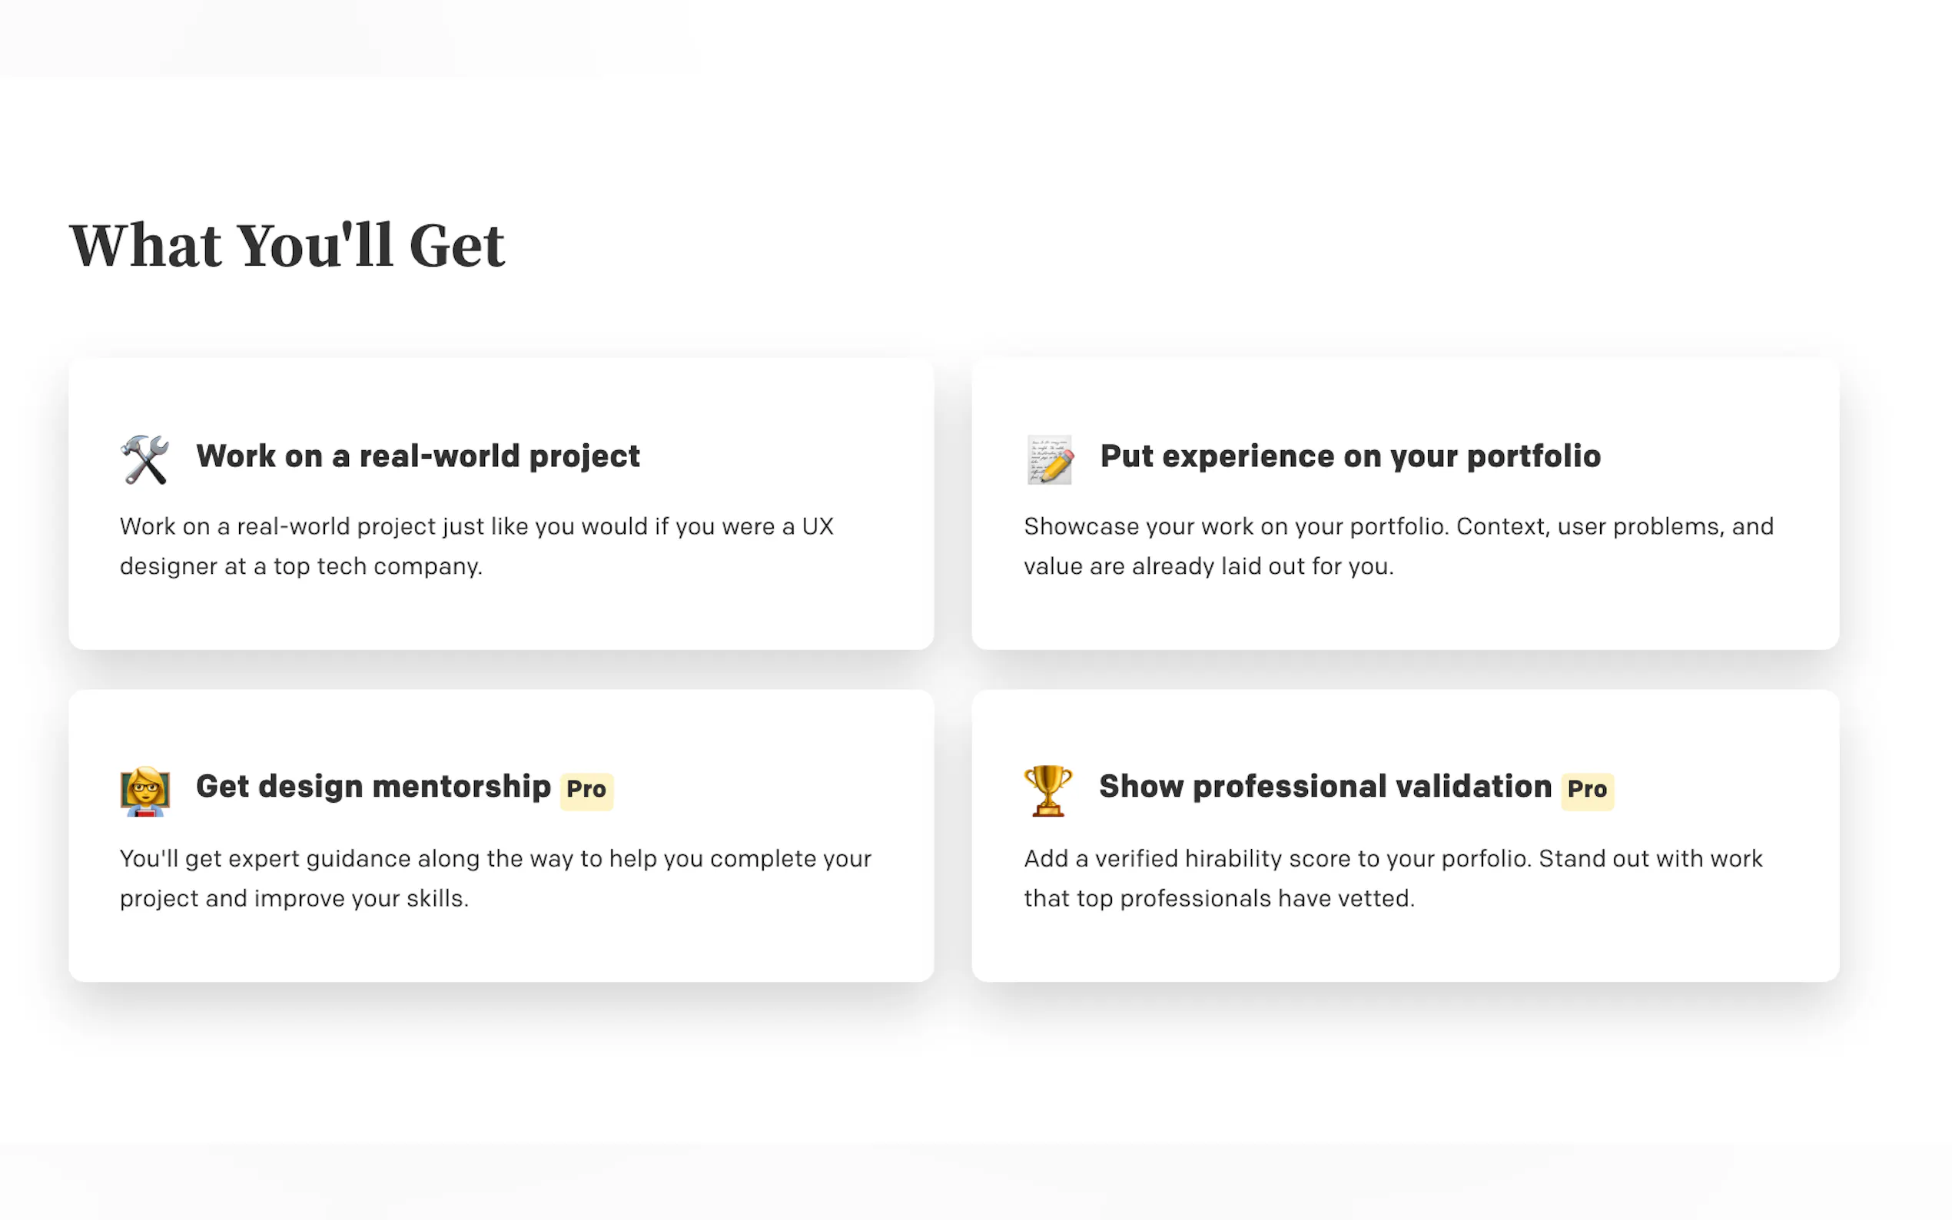Select the design mentorship card
1952x1220 pixels.
click(501, 836)
